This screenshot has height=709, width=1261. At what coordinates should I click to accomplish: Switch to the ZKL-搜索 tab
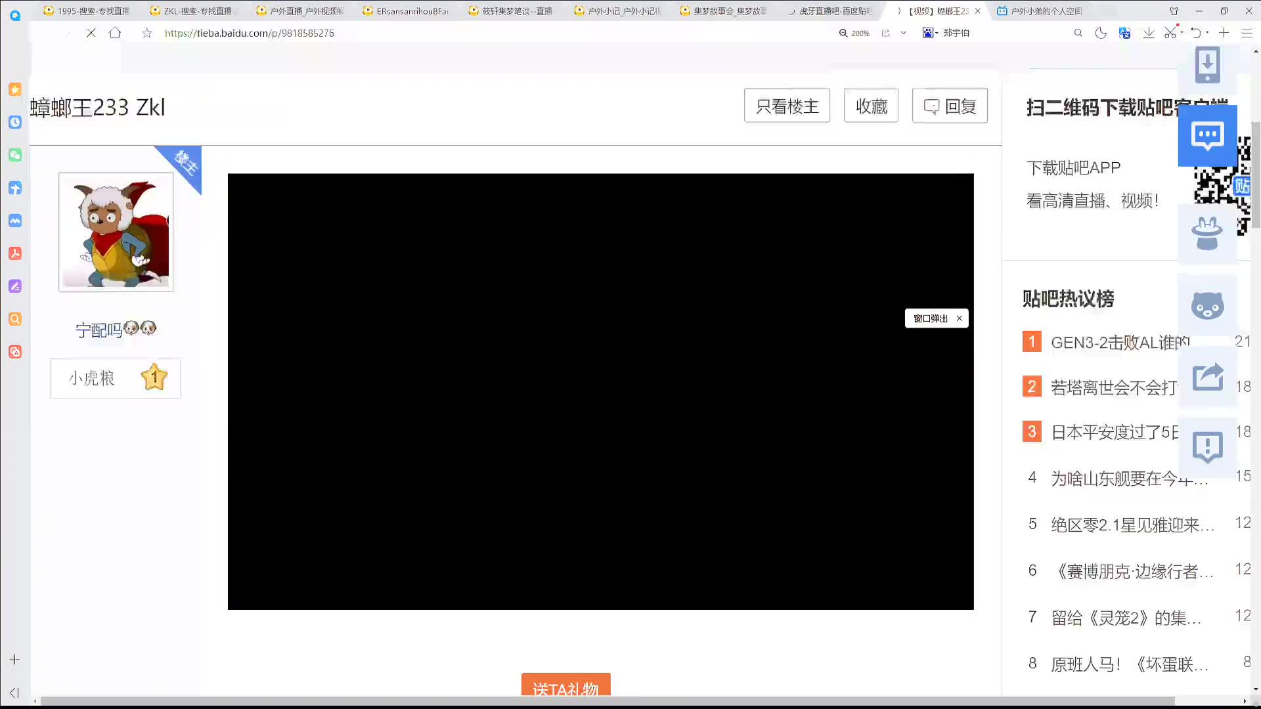[x=193, y=11]
